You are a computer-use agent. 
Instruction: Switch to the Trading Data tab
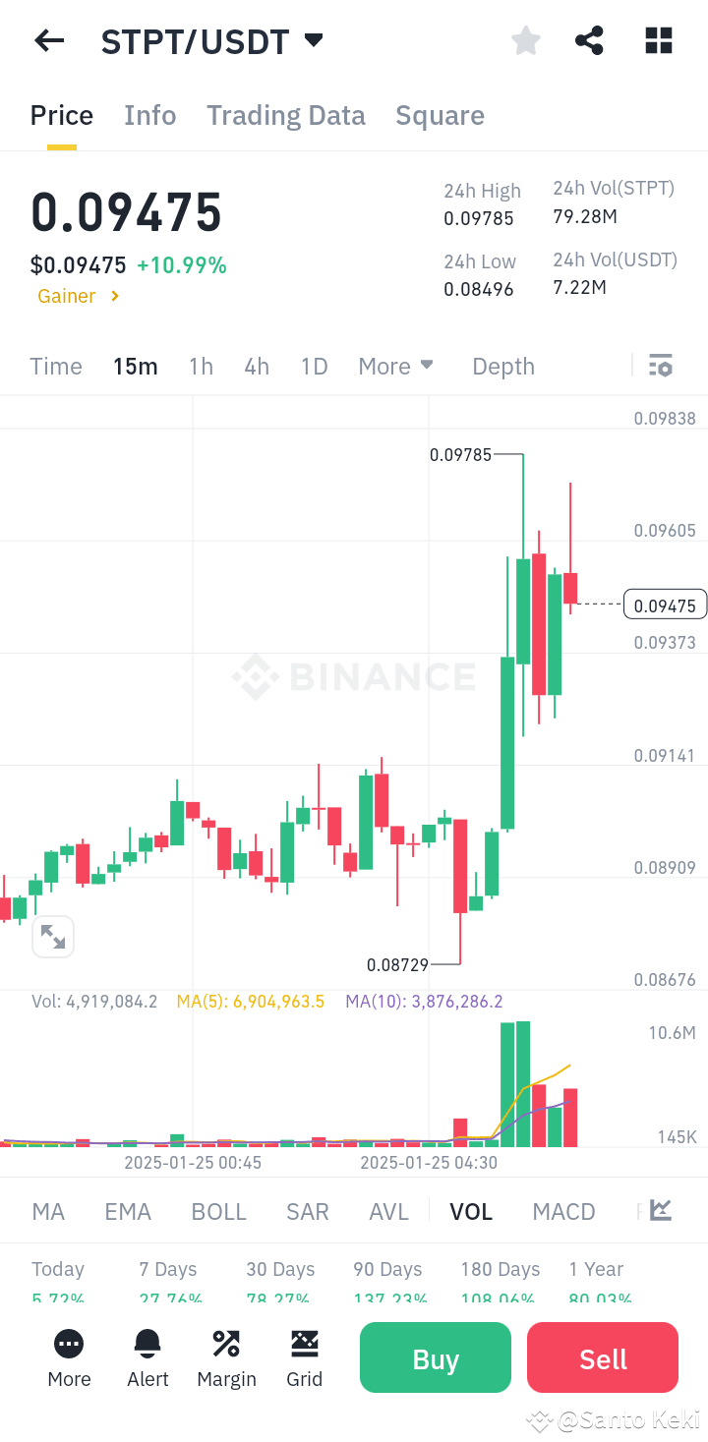pyautogui.click(x=285, y=115)
